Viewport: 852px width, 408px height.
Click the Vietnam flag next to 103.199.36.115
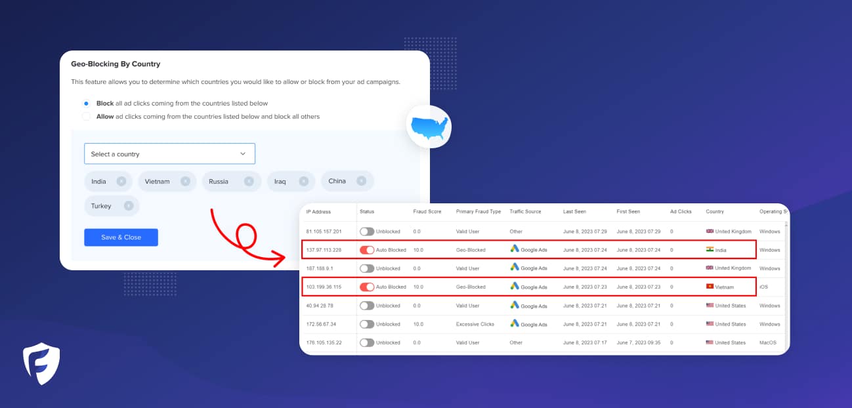point(709,287)
